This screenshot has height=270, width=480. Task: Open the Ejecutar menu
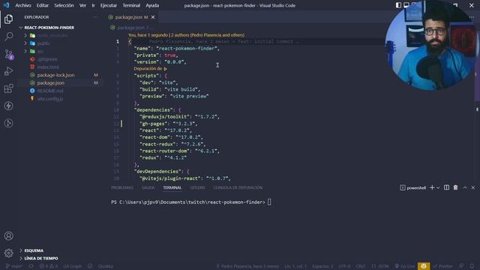[x=109, y=5]
